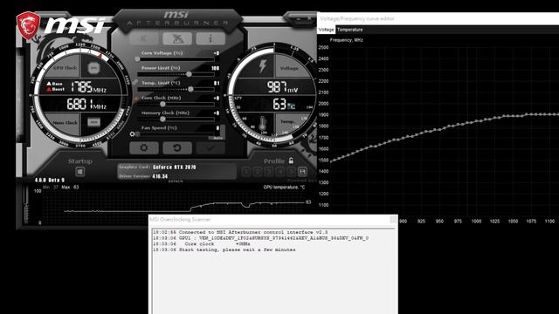Click 'Connected to MSI Afterburner control interface' log line

(240, 232)
